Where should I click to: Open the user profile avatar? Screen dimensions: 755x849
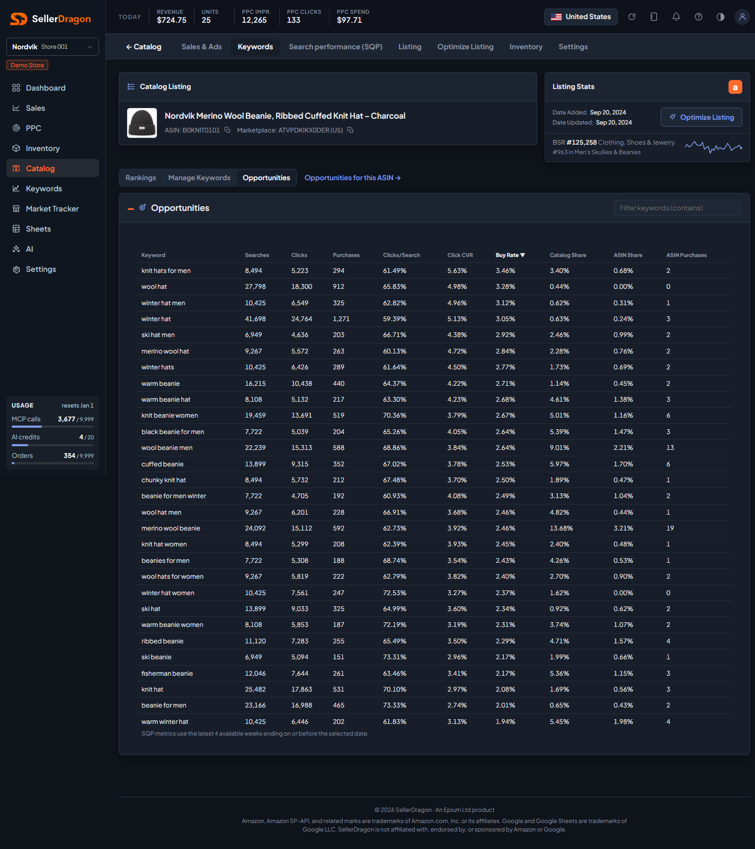point(742,17)
